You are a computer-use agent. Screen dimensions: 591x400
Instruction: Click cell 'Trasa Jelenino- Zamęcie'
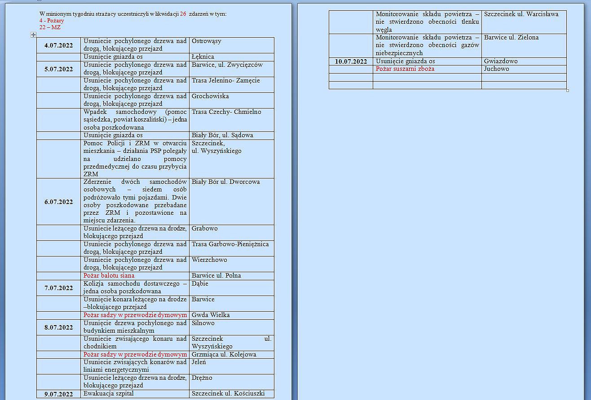click(x=231, y=85)
